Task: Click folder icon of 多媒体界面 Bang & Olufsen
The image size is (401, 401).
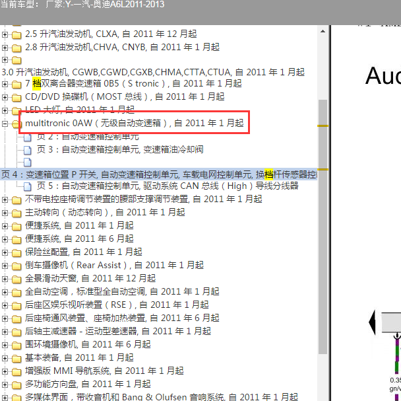Action: point(16,398)
